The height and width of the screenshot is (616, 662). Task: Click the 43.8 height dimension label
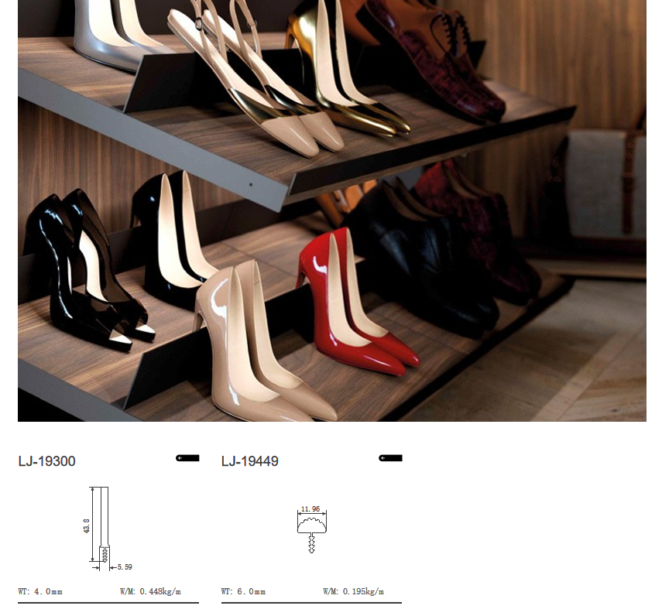pyautogui.click(x=87, y=525)
